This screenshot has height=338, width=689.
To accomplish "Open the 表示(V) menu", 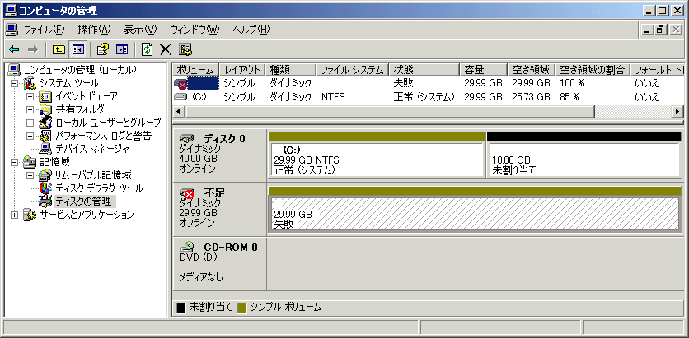I will pyautogui.click(x=140, y=30).
